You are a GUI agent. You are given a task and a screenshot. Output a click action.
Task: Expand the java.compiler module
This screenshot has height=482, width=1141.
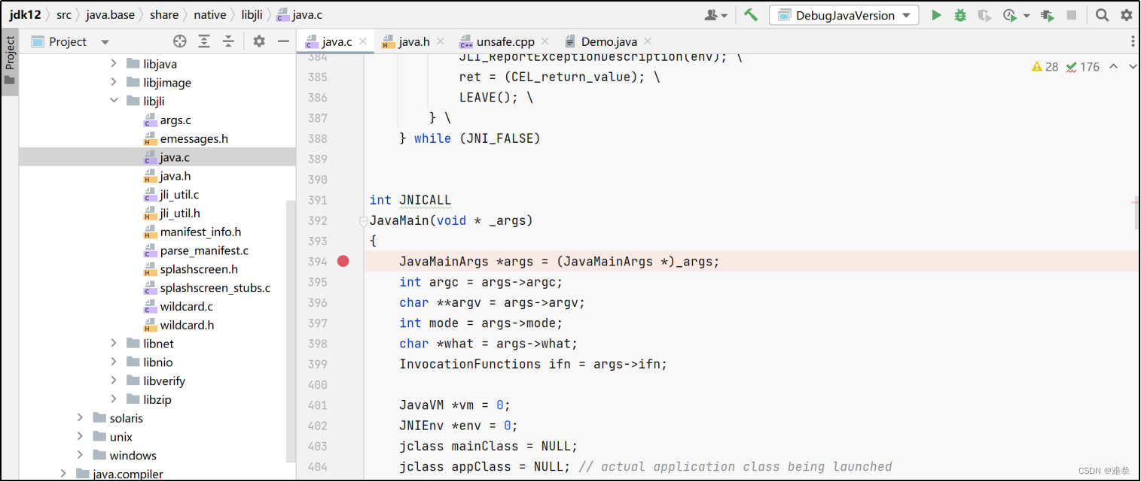[63, 474]
